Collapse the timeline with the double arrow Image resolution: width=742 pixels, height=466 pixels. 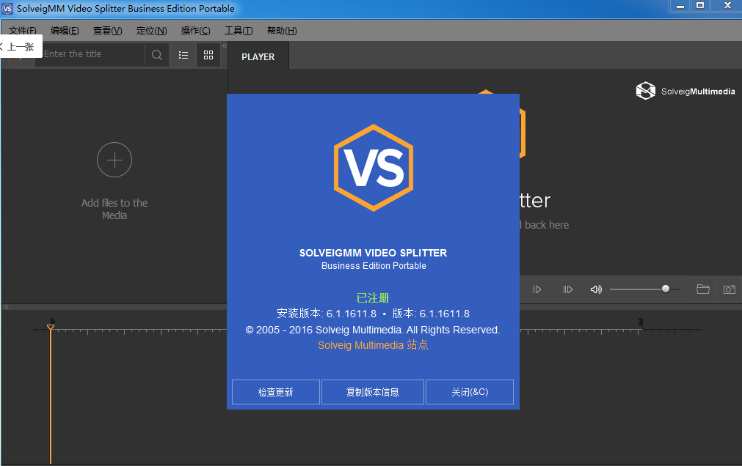[6, 307]
